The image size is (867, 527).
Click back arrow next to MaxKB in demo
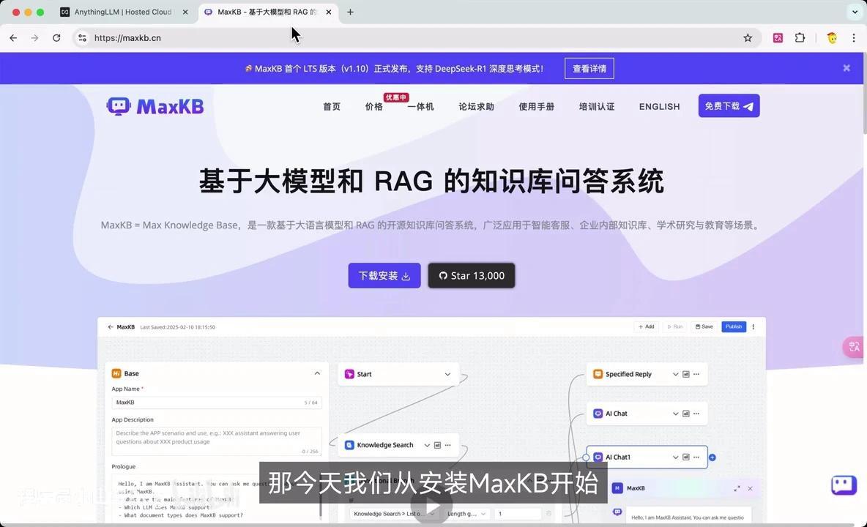coord(110,327)
